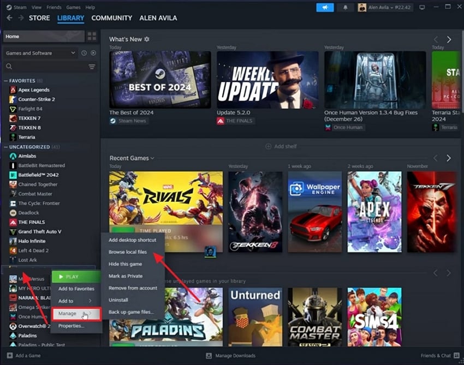Open The Sims 4 game tile
Viewport: 464px width, 365px height.
pyautogui.click(x=374, y=317)
